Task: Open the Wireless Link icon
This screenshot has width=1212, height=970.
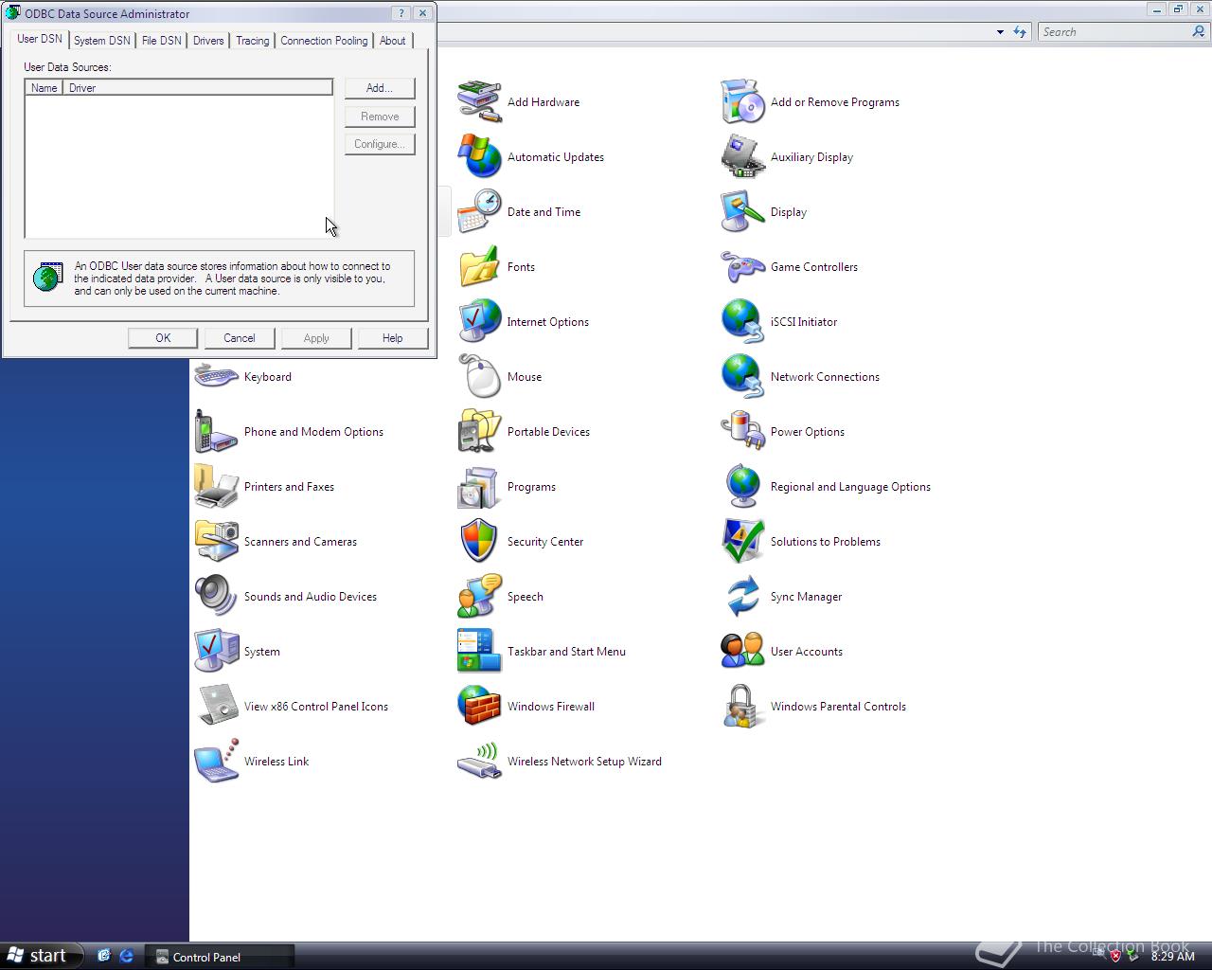Action: (x=216, y=762)
